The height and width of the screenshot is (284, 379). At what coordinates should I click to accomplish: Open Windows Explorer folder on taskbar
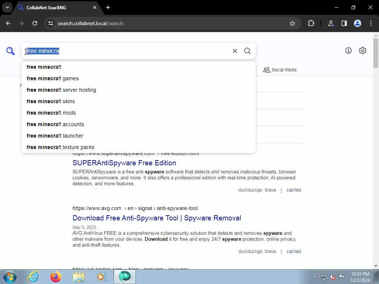coord(79,277)
